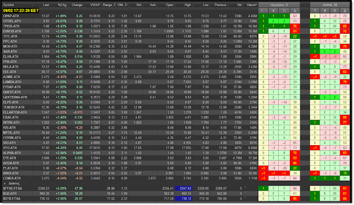Screen dimensions: 354x205
Task: Click the Range, D column header
Action: click(109, 5)
